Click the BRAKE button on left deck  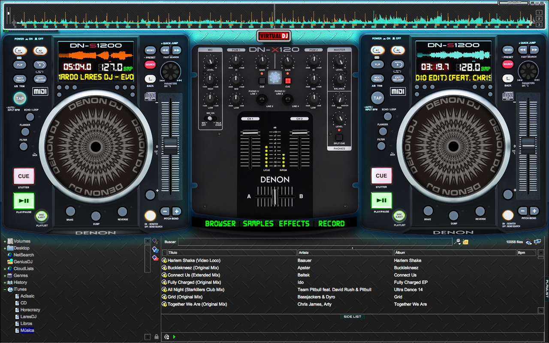pyautogui.click(x=70, y=211)
